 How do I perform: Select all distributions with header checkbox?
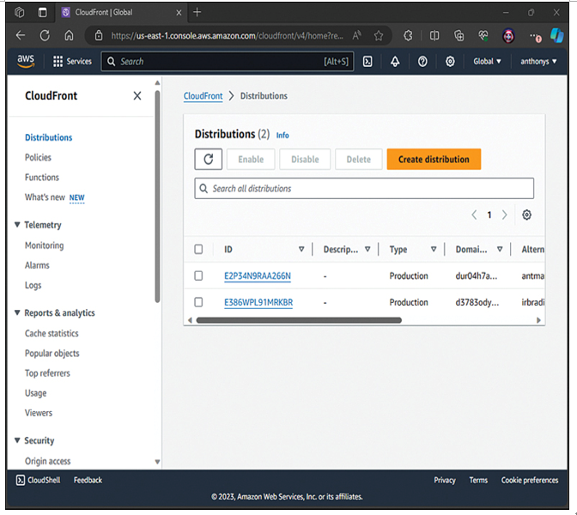198,250
